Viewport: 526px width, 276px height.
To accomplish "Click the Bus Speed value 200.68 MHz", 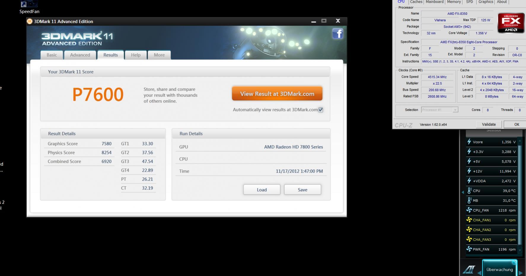I will (x=437, y=90).
